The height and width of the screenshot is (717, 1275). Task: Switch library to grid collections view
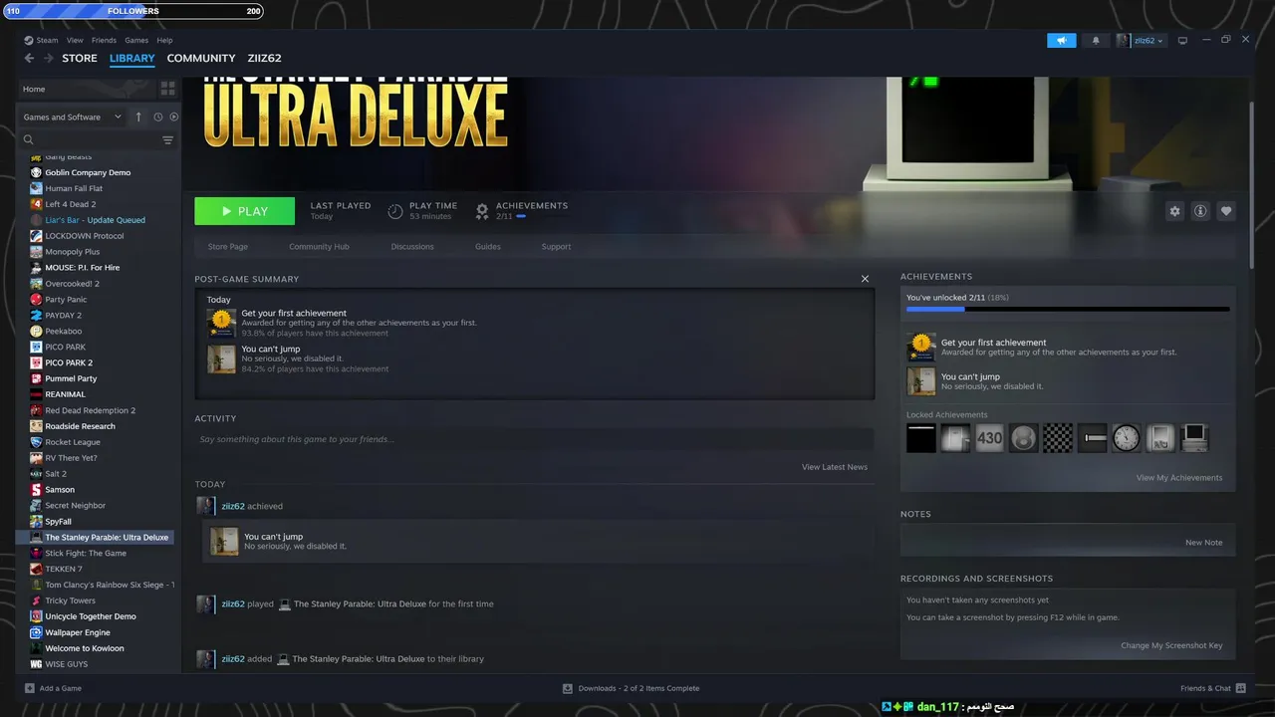pos(167,89)
